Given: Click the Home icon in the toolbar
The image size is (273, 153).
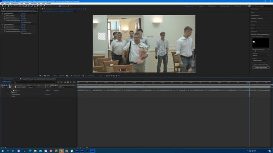Looking at the screenshot, I should 3,6.
